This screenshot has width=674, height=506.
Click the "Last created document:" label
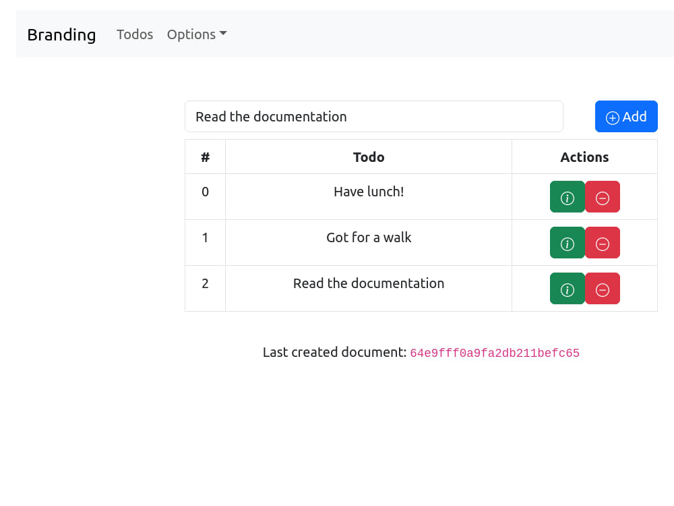[334, 352]
